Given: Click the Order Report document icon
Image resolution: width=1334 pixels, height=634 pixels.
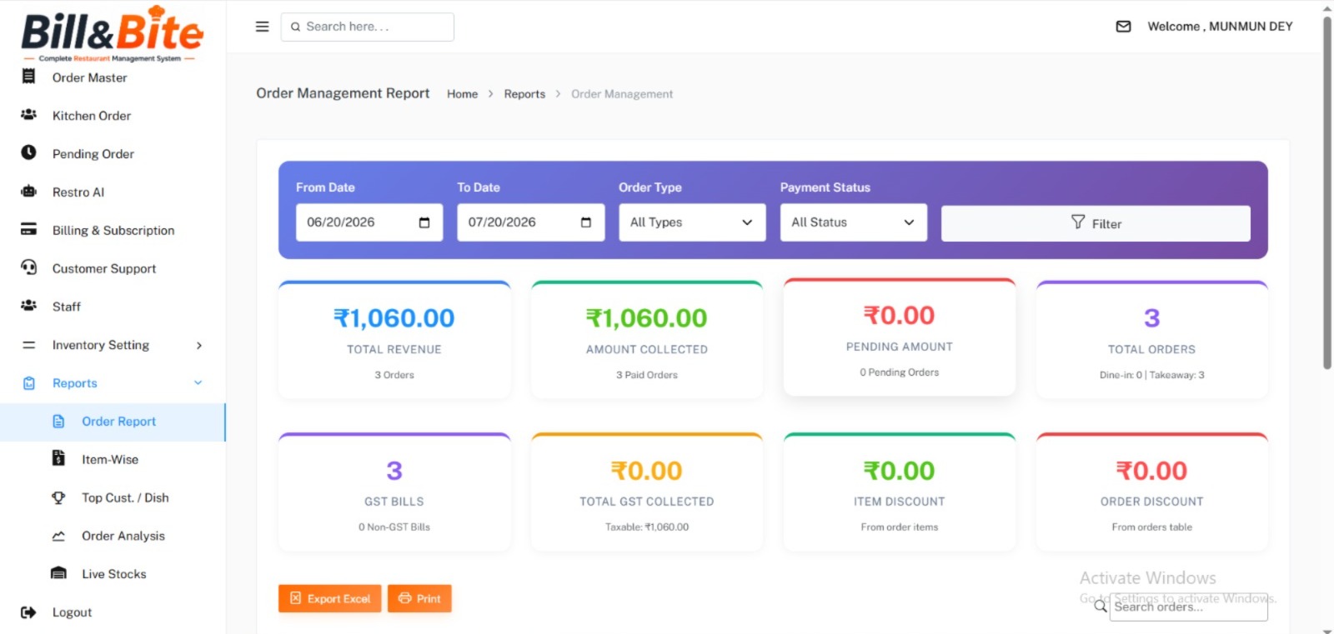Looking at the screenshot, I should tap(58, 422).
